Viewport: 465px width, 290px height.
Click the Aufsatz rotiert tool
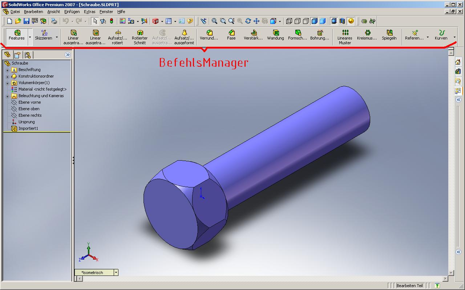click(118, 37)
